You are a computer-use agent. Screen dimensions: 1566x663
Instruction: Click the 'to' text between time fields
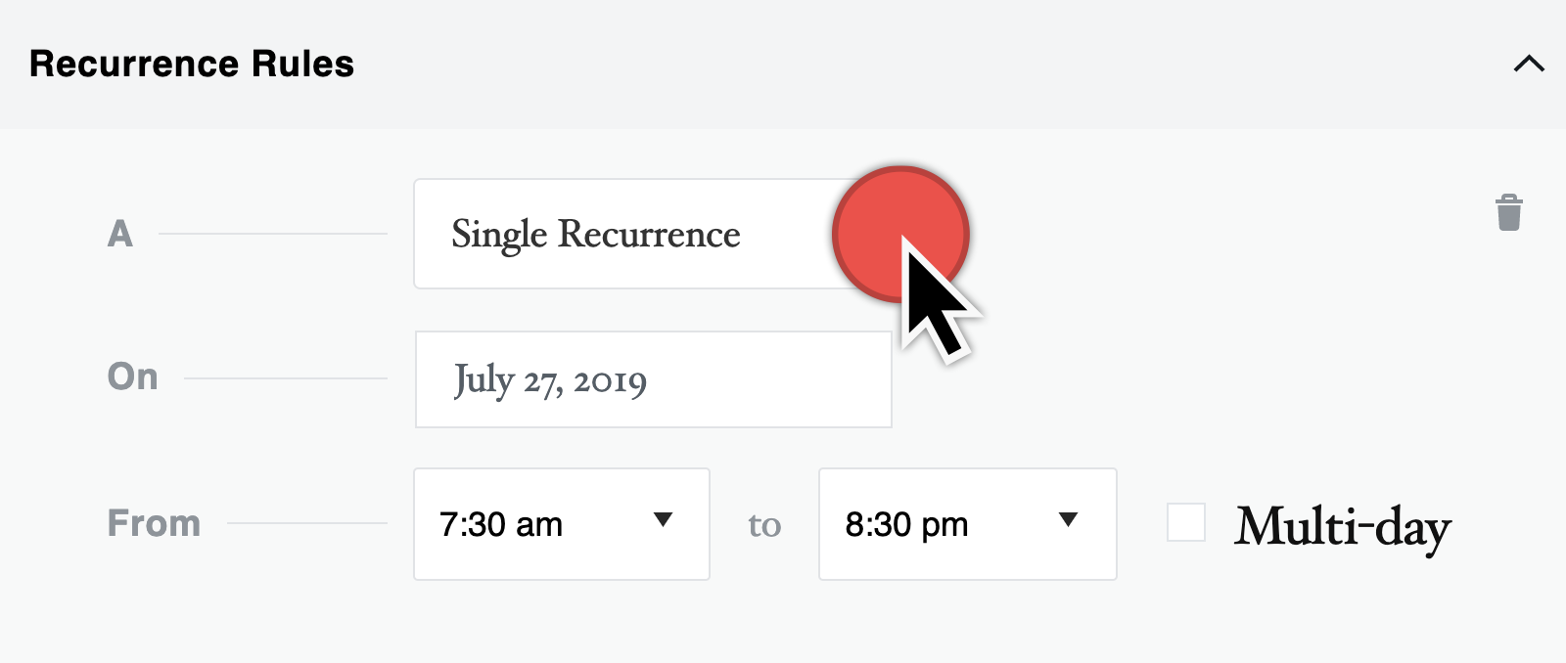click(x=764, y=526)
